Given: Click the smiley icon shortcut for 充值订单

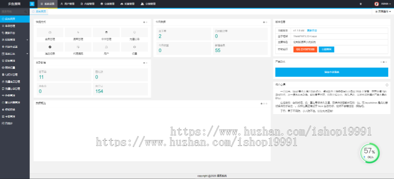Looking at the screenshot, I should pyautogui.click(x=134, y=32).
